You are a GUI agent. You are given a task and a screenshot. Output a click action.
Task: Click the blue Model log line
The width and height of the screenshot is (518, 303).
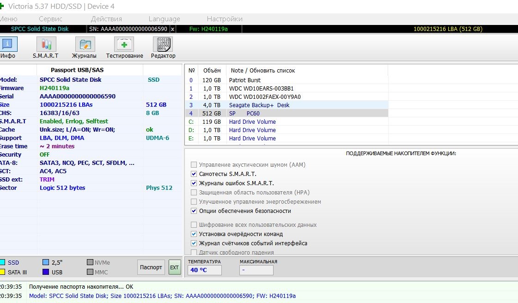[x=162, y=296]
